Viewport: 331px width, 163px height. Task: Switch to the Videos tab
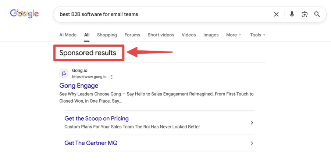pos(189,35)
